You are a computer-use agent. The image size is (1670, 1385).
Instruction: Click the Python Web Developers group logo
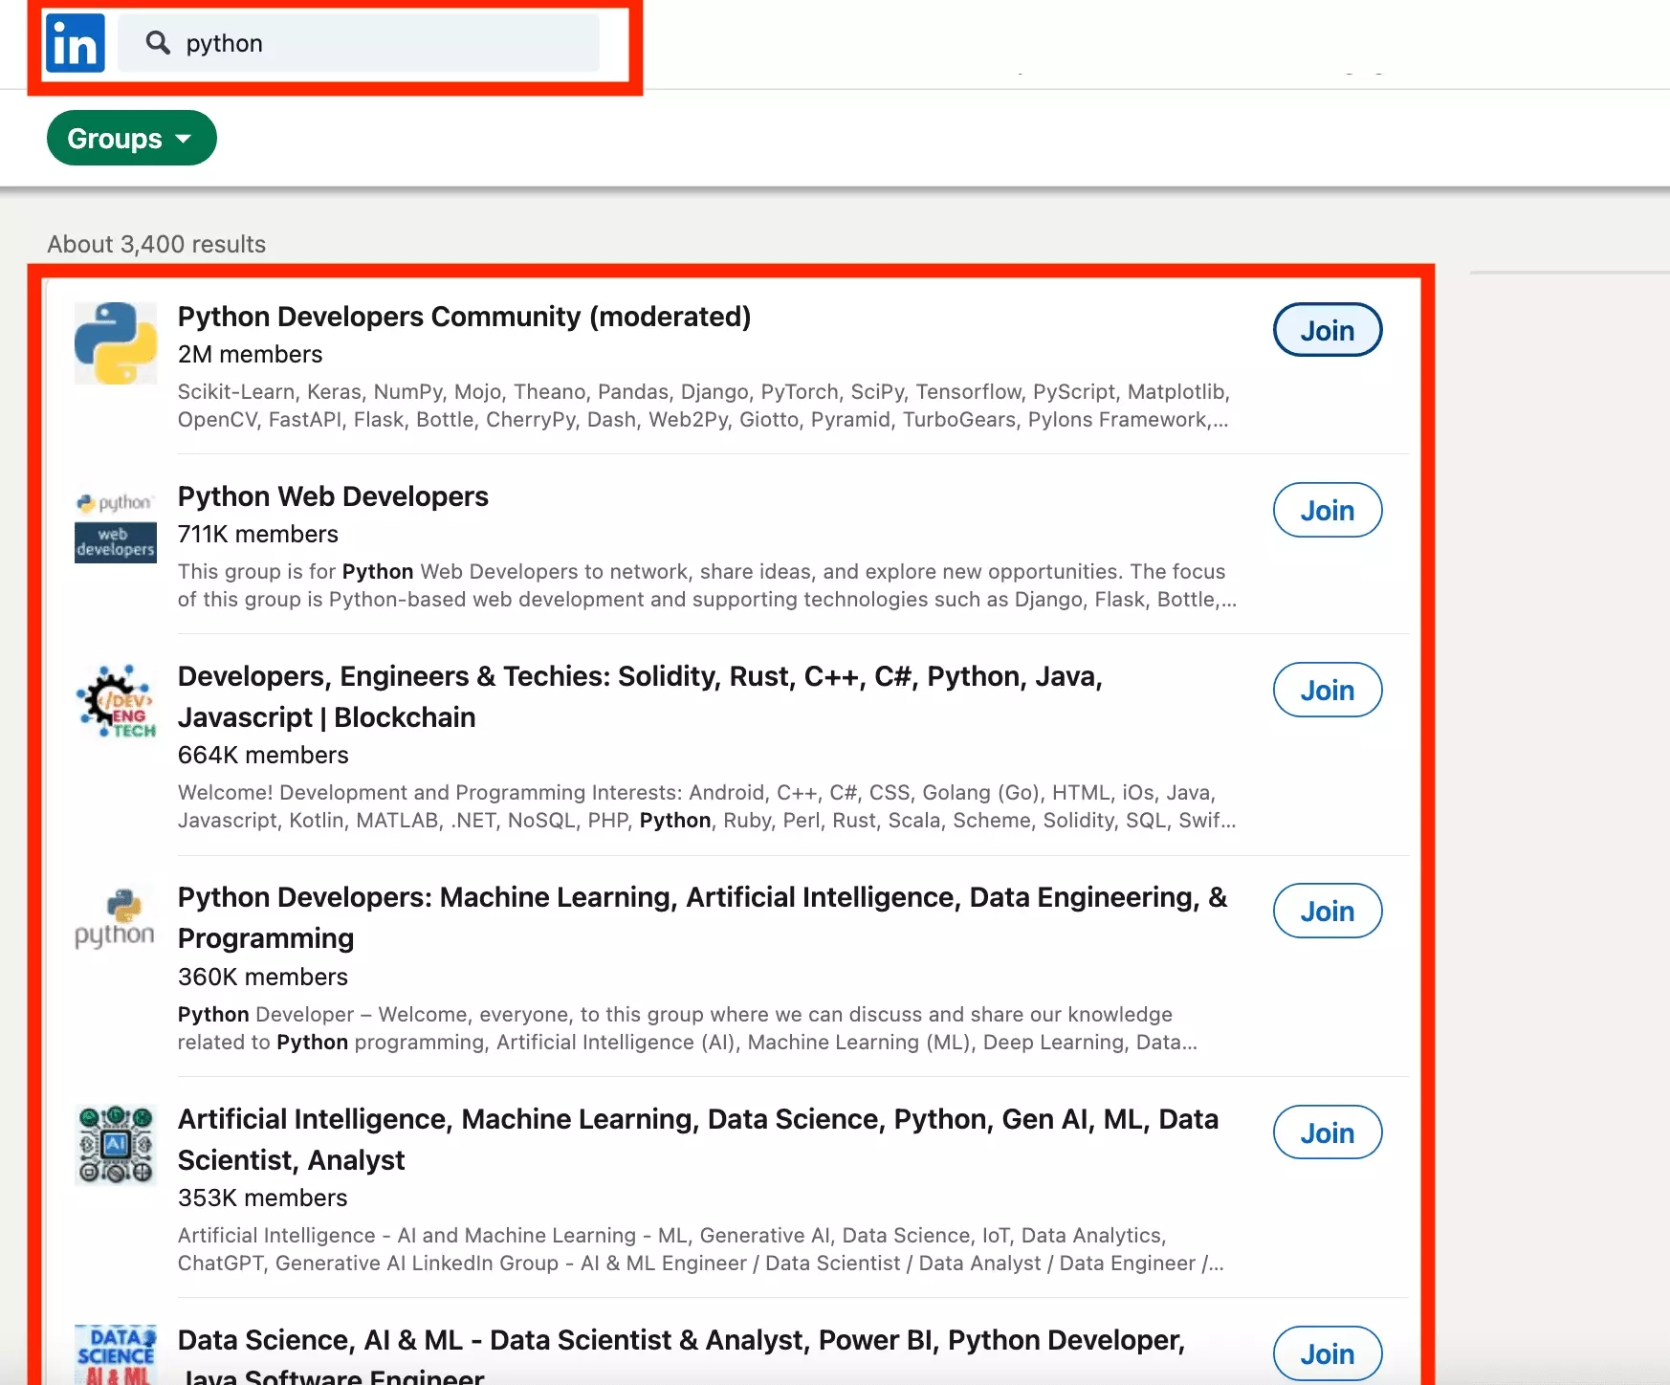click(115, 524)
